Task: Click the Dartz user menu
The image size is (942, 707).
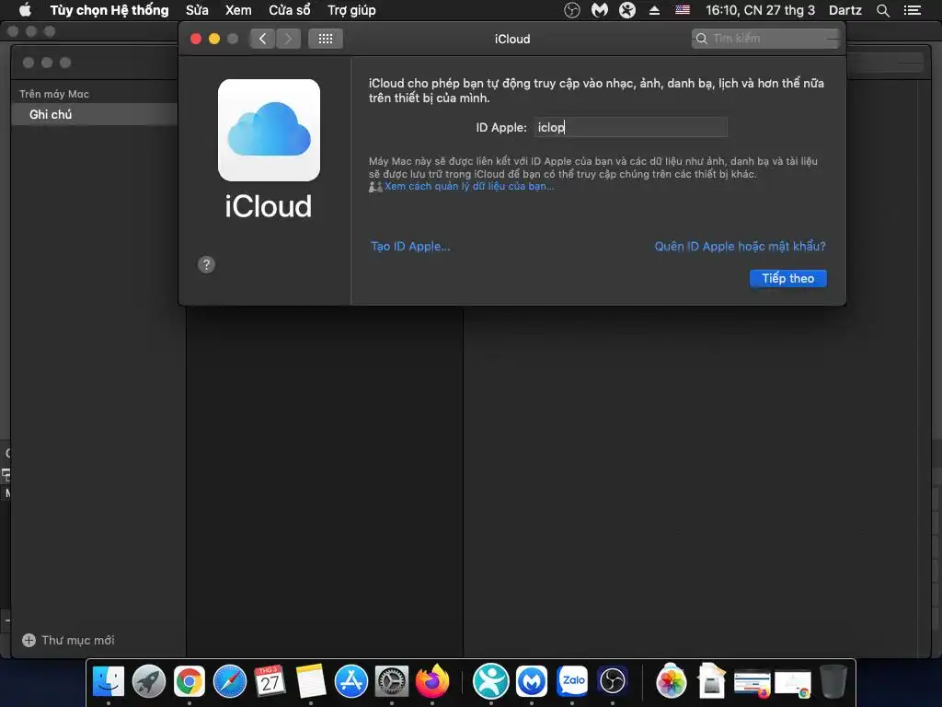Action: click(844, 10)
